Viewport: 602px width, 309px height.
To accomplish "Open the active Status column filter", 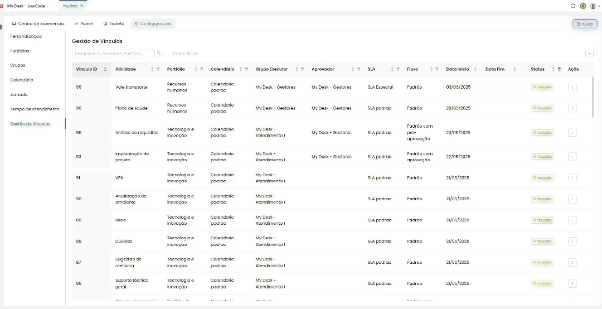I will pos(559,69).
